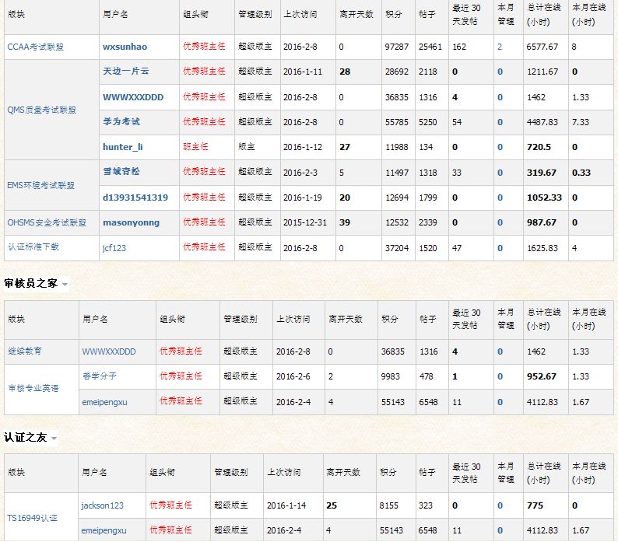View user 善学分子 profile
This screenshot has height=542, width=618.
click(100, 376)
